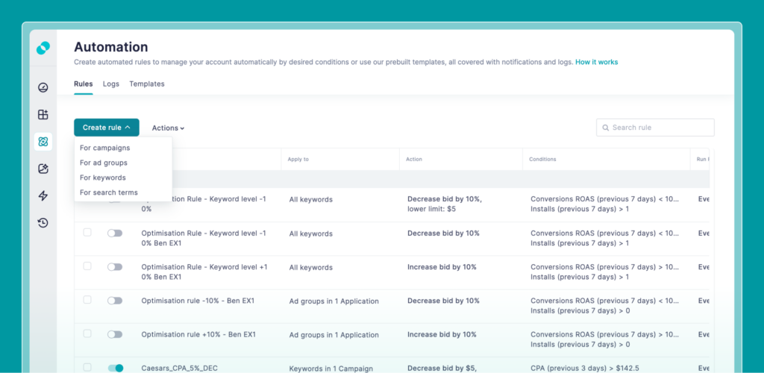Click the Automation page heading
This screenshot has height=373, width=764.
[111, 47]
